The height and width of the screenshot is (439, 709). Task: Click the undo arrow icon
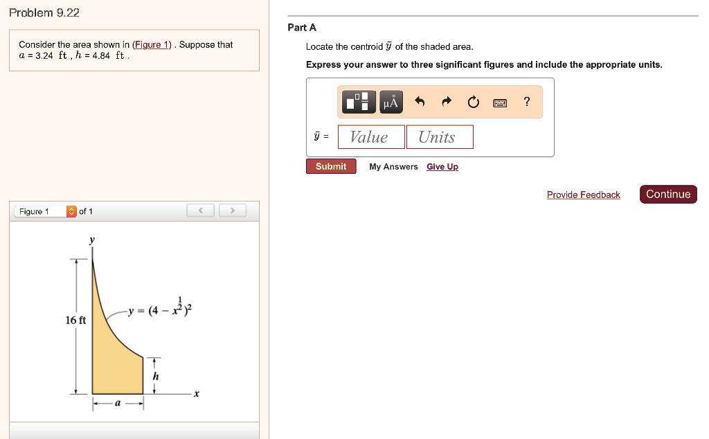[x=420, y=101]
